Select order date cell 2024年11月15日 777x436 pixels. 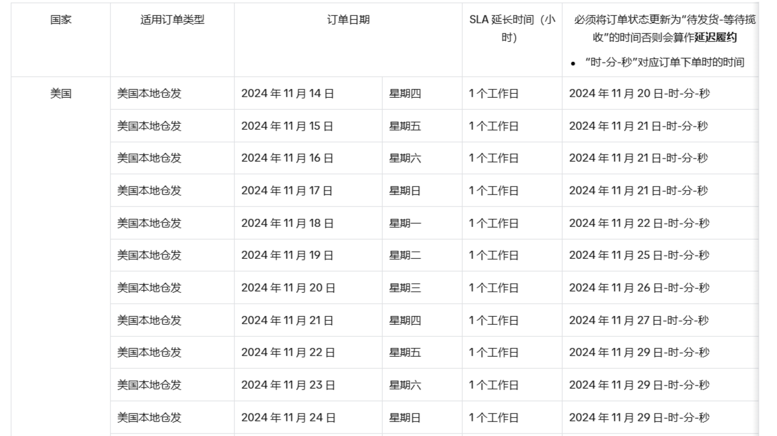[x=287, y=126]
